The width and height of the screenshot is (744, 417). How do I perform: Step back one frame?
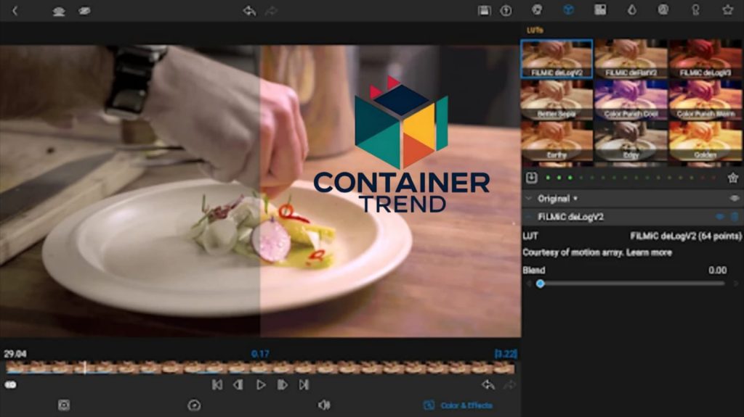[x=238, y=385]
